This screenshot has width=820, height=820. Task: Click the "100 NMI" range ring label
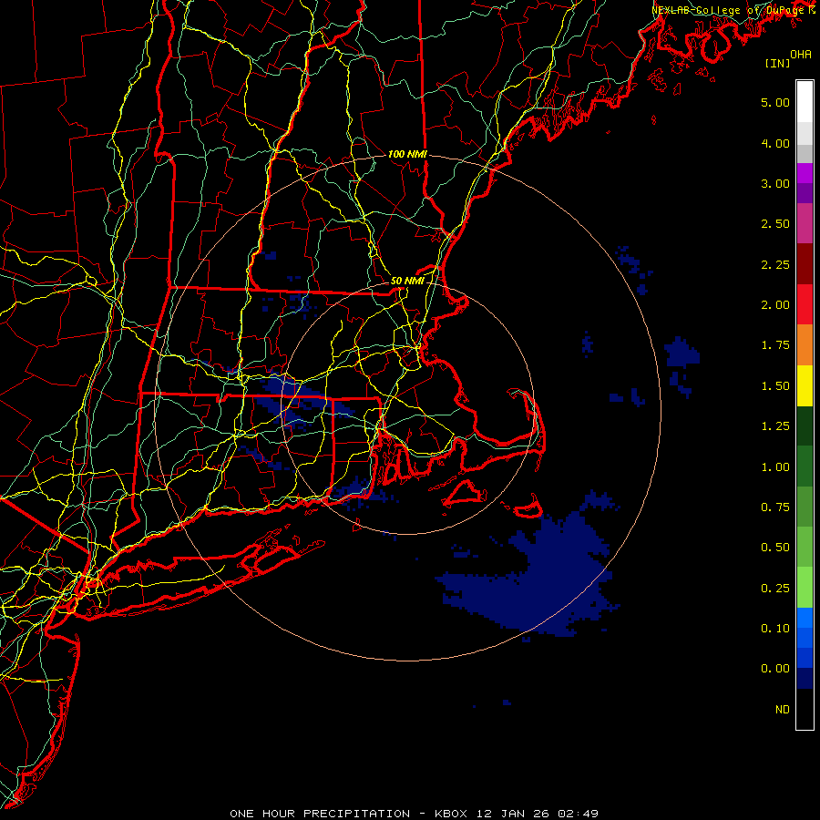pyautogui.click(x=407, y=154)
